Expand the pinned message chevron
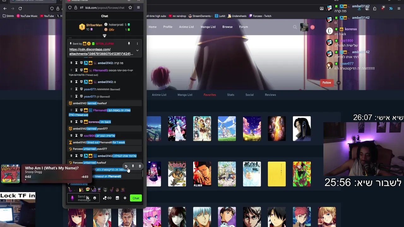This screenshot has width=404, height=227. pos(137,50)
